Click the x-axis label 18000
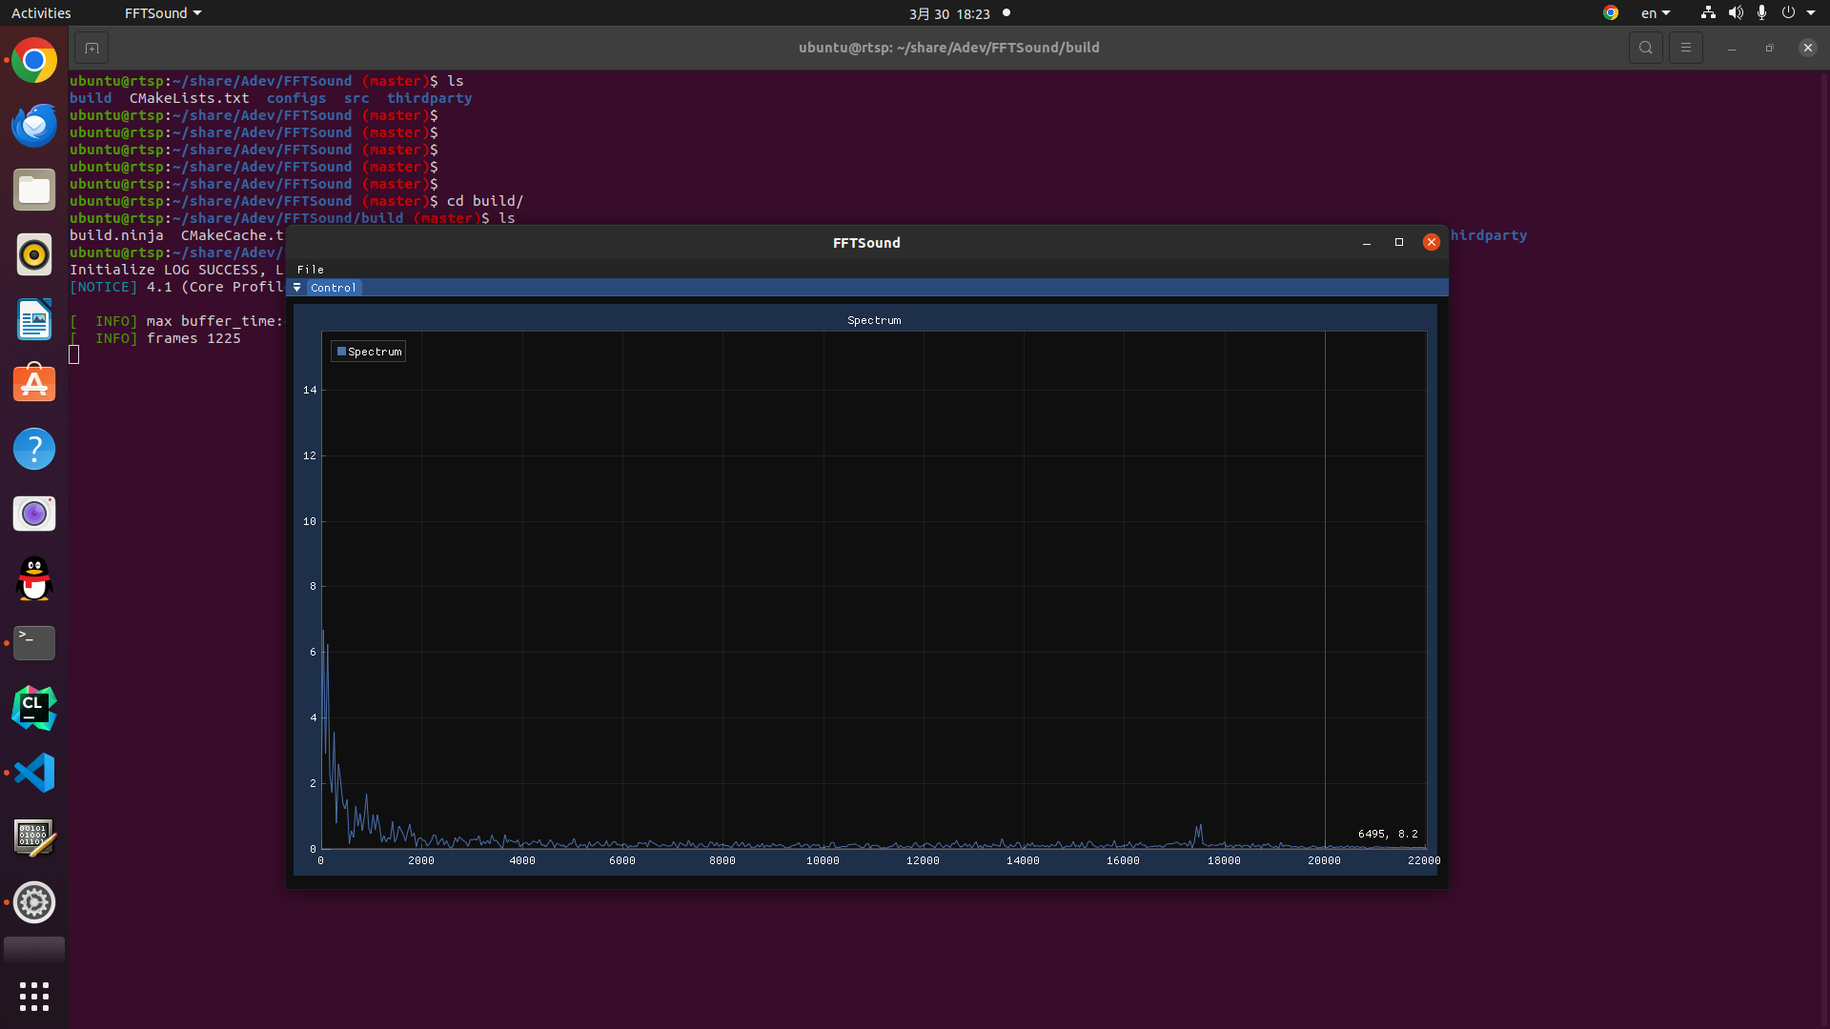1830x1029 pixels. pos(1224,861)
